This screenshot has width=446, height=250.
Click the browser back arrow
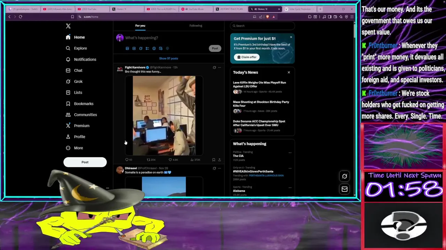pos(9,17)
